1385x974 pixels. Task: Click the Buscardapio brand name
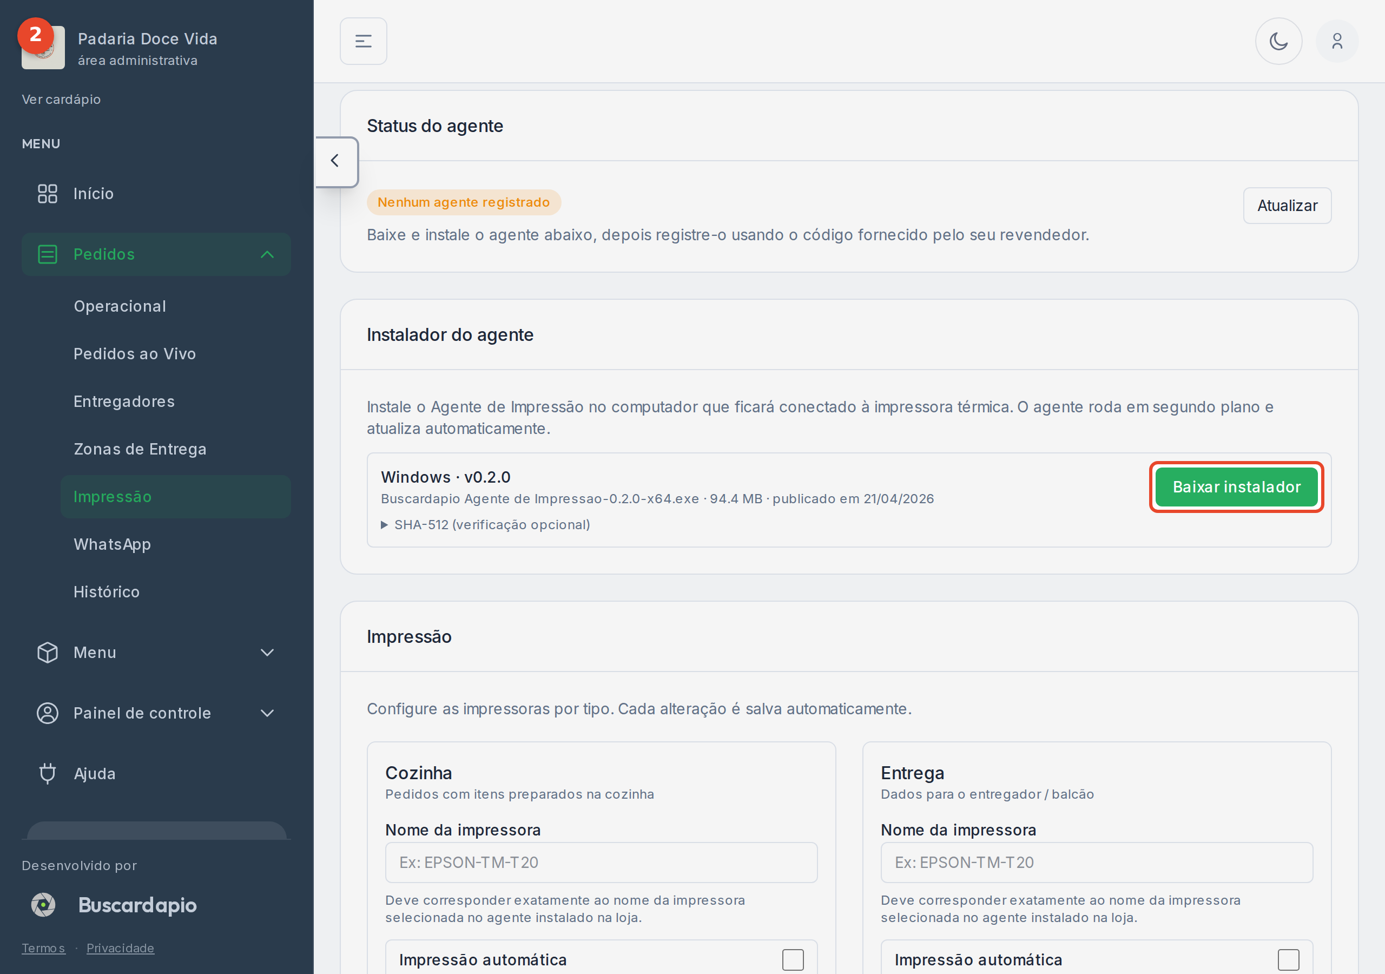[x=137, y=905]
